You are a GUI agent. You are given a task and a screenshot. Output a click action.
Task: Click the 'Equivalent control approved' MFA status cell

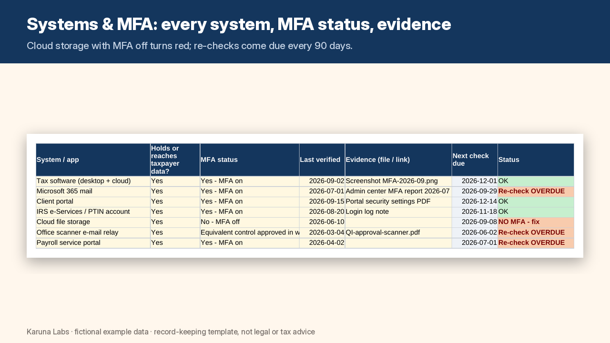point(250,232)
